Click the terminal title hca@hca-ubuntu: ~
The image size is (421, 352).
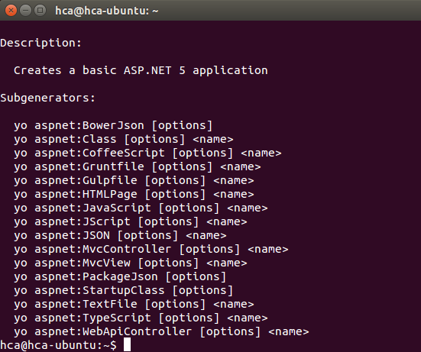coord(107,11)
